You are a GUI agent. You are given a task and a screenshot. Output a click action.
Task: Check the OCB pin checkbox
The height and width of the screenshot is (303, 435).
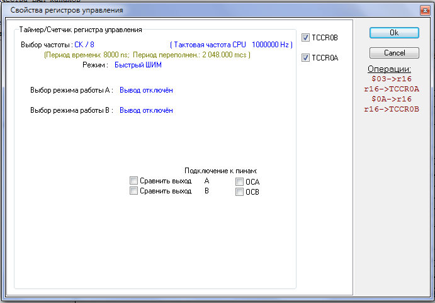tap(239, 192)
